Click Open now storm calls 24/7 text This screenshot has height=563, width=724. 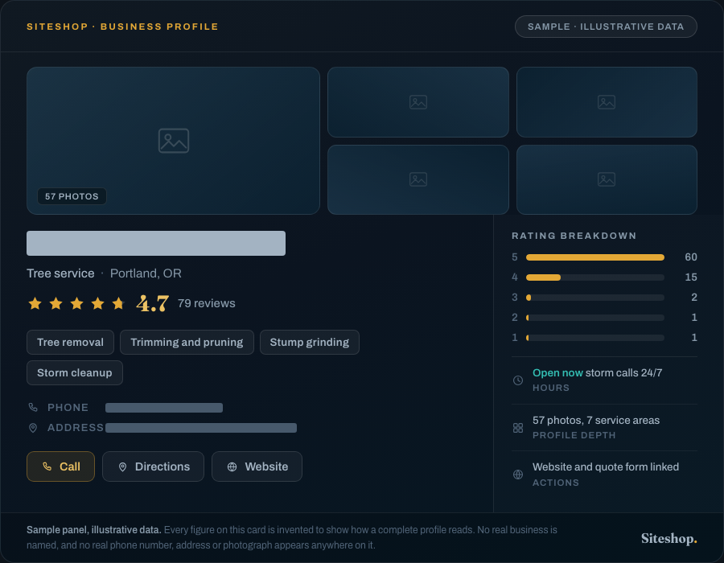point(597,373)
